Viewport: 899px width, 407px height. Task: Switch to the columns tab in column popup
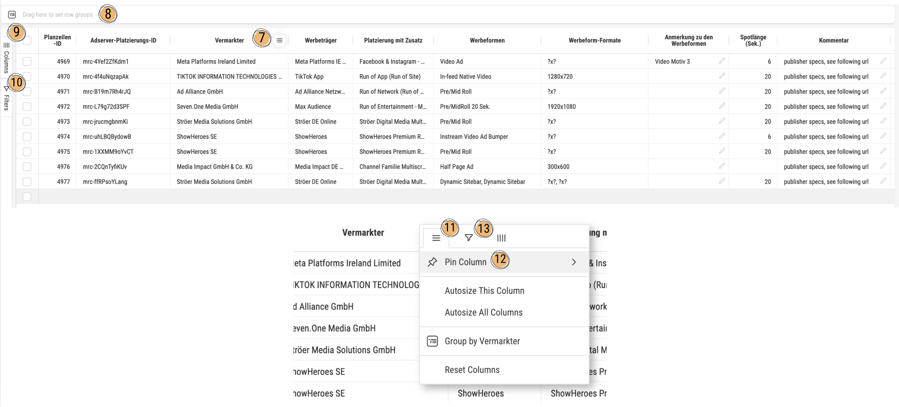pos(501,238)
